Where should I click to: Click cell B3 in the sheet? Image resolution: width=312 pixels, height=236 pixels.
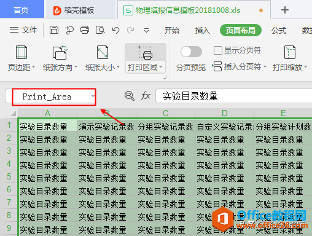pos(106,151)
